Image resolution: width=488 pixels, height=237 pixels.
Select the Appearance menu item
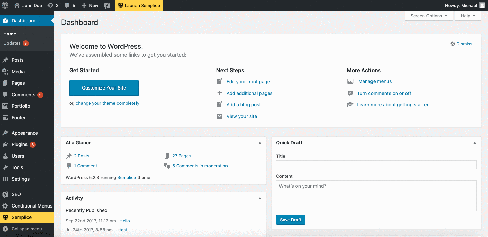coord(24,133)
